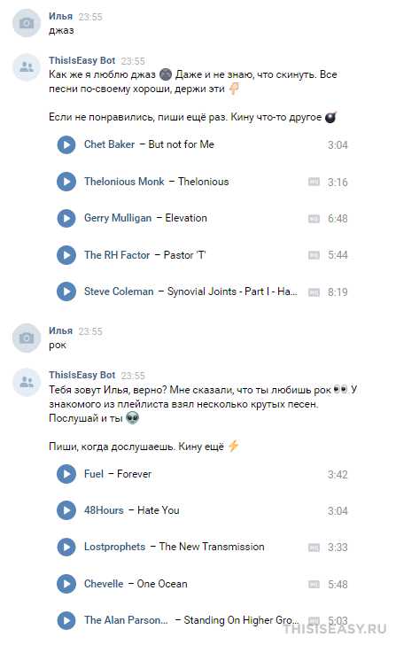Image resolution: width=396 pixels, height=645 pixels.
Task: Play Chevelle – One Ocean
Action: coord(66,584)
